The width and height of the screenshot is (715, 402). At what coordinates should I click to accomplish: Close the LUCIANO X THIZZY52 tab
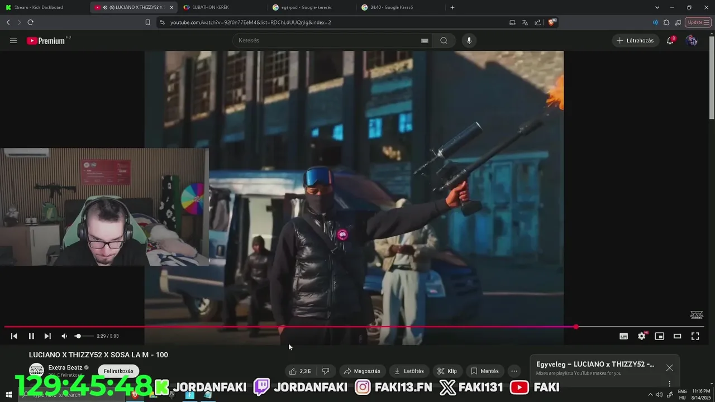click(171, 7)
